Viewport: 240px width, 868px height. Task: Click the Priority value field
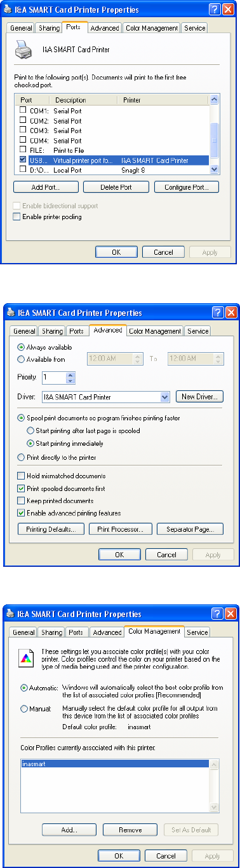coord(53,378)
